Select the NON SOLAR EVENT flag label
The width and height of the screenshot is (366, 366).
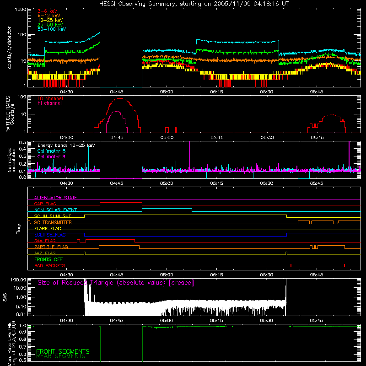[x=55, y=210]
